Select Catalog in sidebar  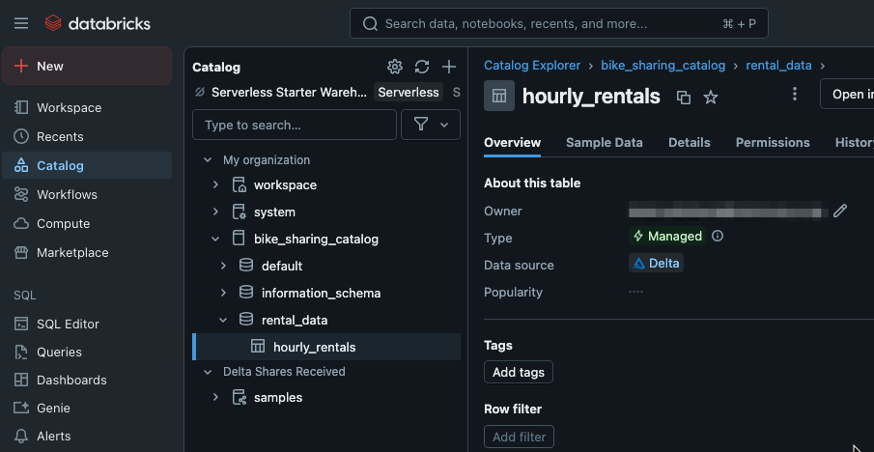pyautogui.click(x=87, y=165)
